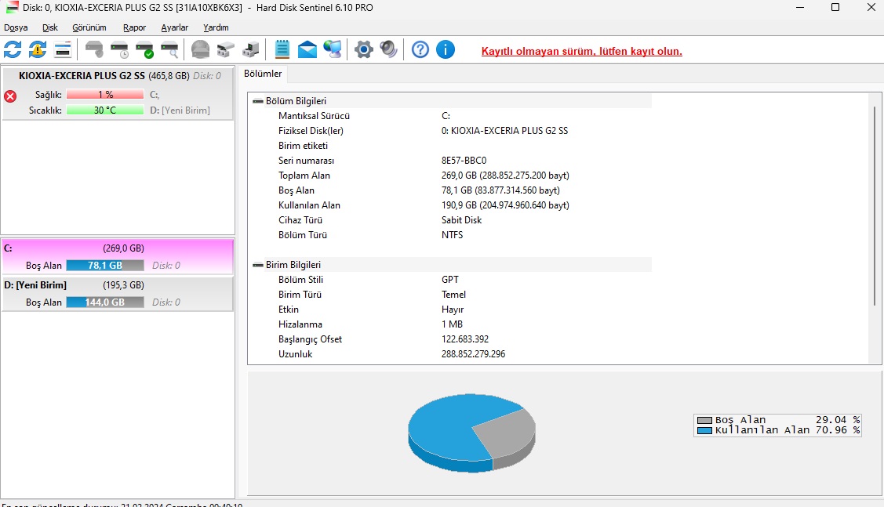Click the Mantıksal Sürücü label
Screen dimensions: 884x507
point(314,116)
